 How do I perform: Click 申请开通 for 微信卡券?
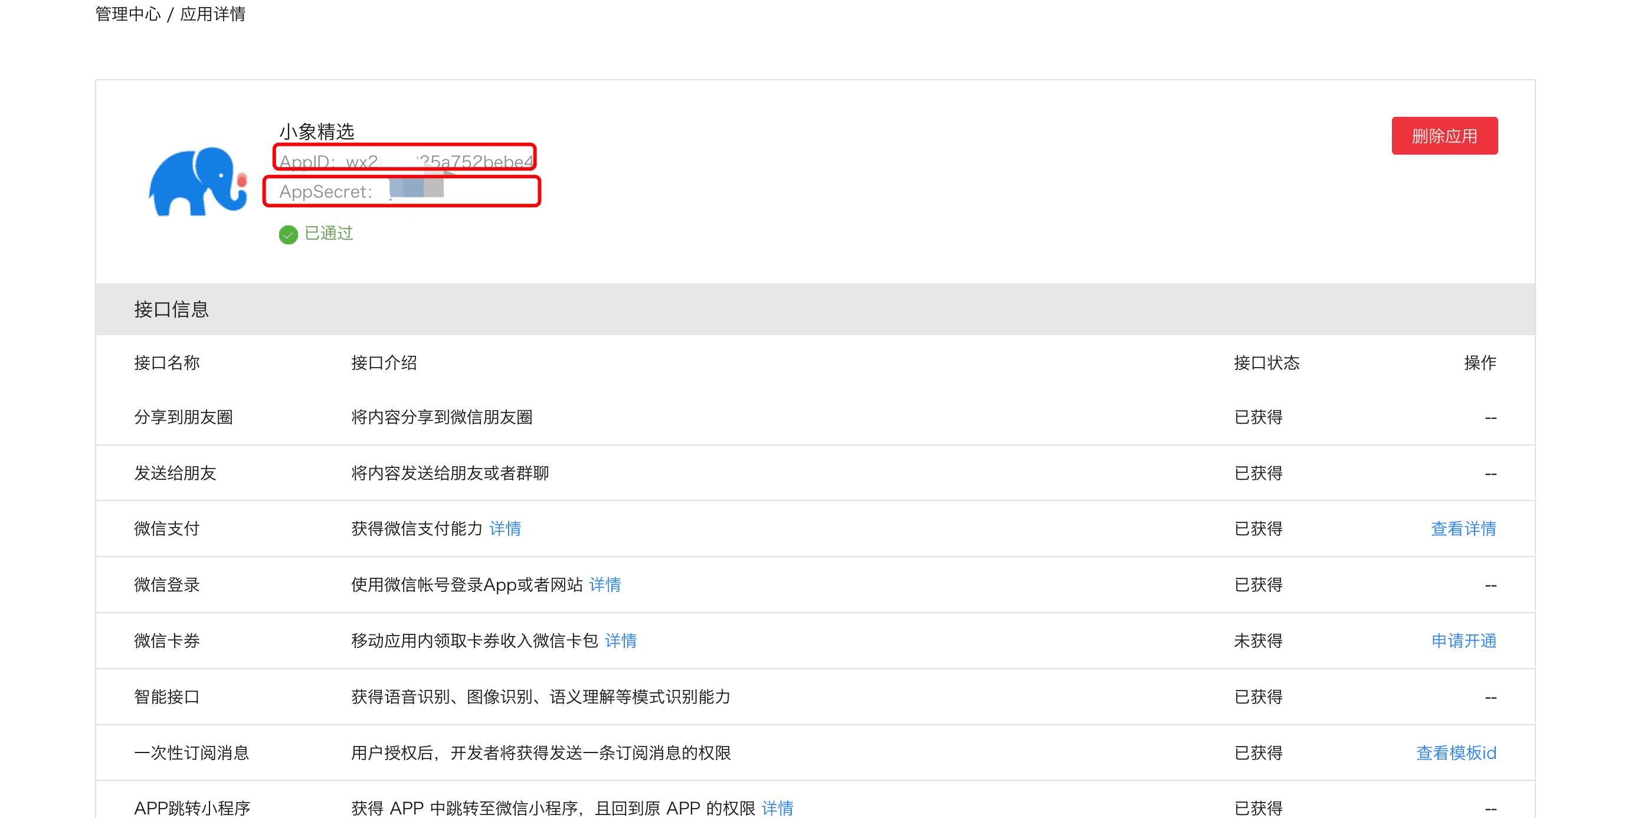pyautogui.click(x=1463, y=640)
